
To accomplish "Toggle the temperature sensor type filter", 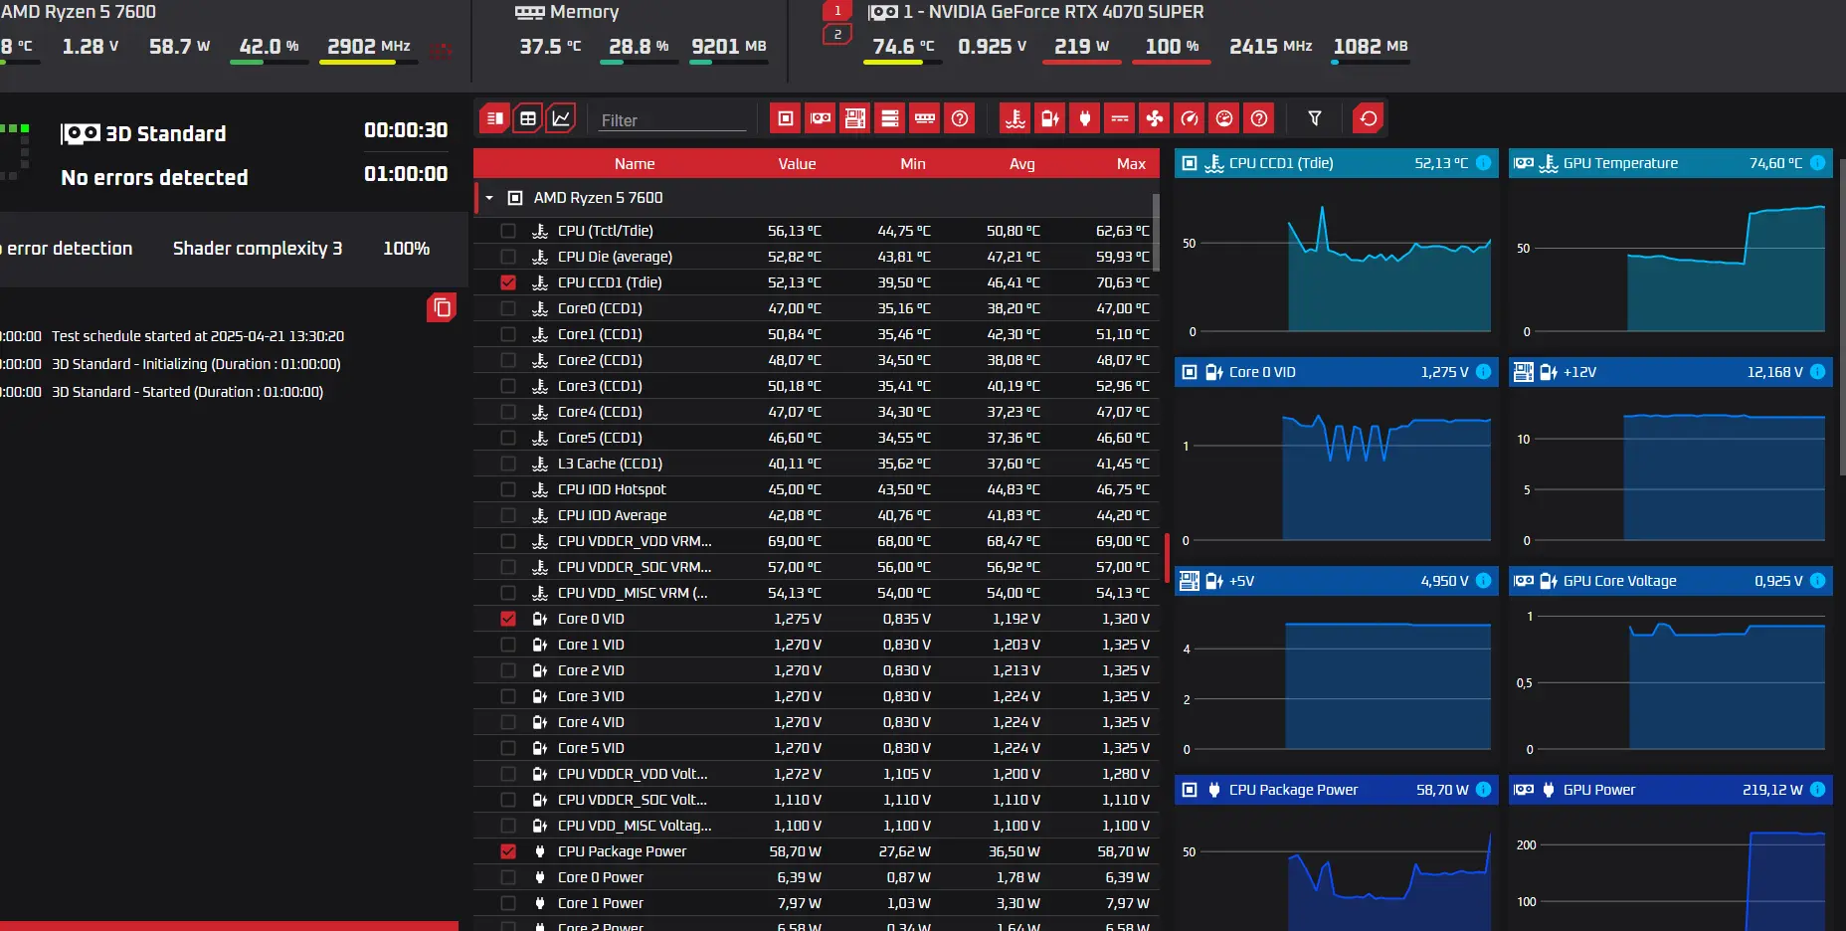I will click(x=1015, y=118).
